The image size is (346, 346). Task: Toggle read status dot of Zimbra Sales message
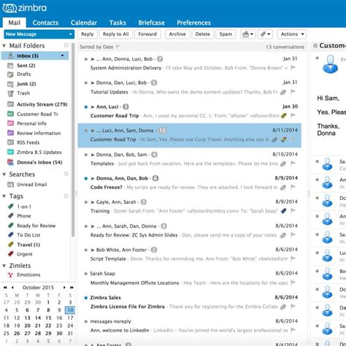(x=85, y=298)
